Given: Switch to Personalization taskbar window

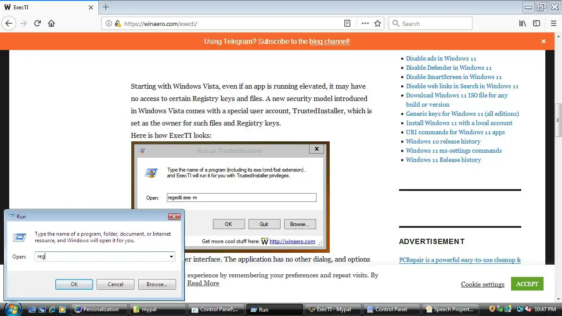Looking at the screenshot, I should pyautogui.click(x=100, y=309).
